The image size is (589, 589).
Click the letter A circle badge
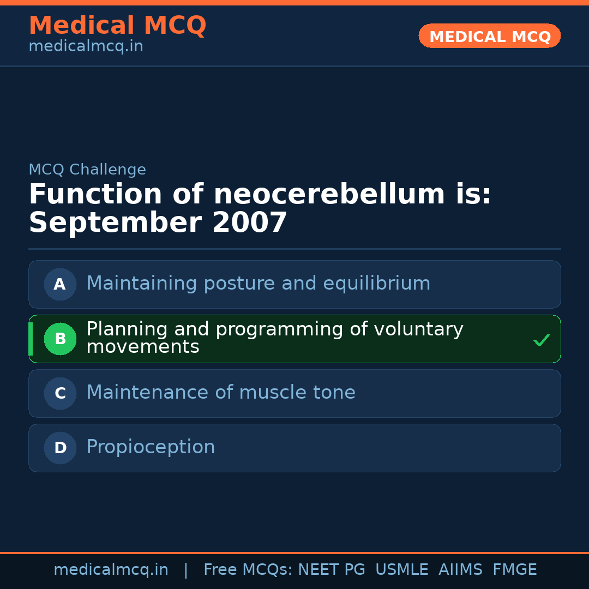tap(60, 284)
